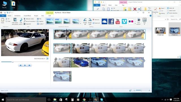The width and height of the screenshot is (181, 102).
Task: Expand the Share destinations gallery
Action: click(x=135, y=24)
